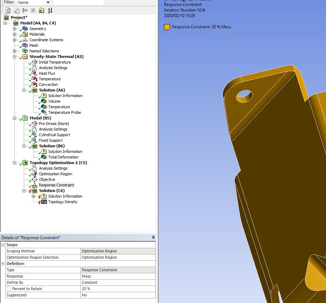Click the filter text input field
Viewport: 326px width, 303px height.
[x=78, y=2]
